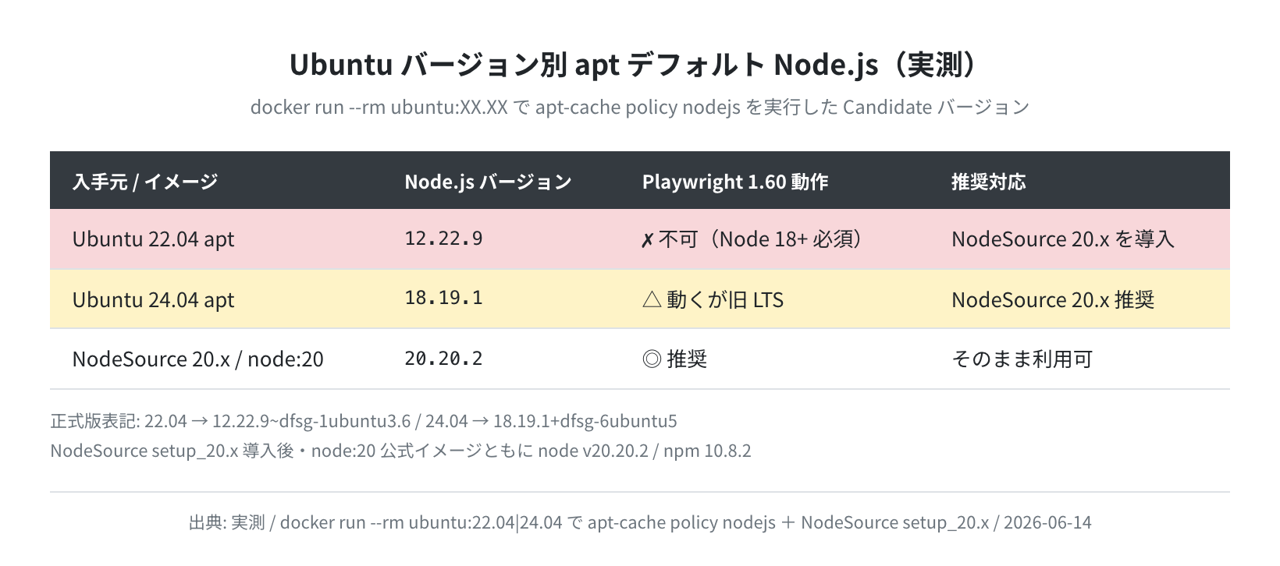Click the 出典 source line at bottom
Viewport: 1280px width, 566px height.
pyautogui.click(x=640, y=522)
